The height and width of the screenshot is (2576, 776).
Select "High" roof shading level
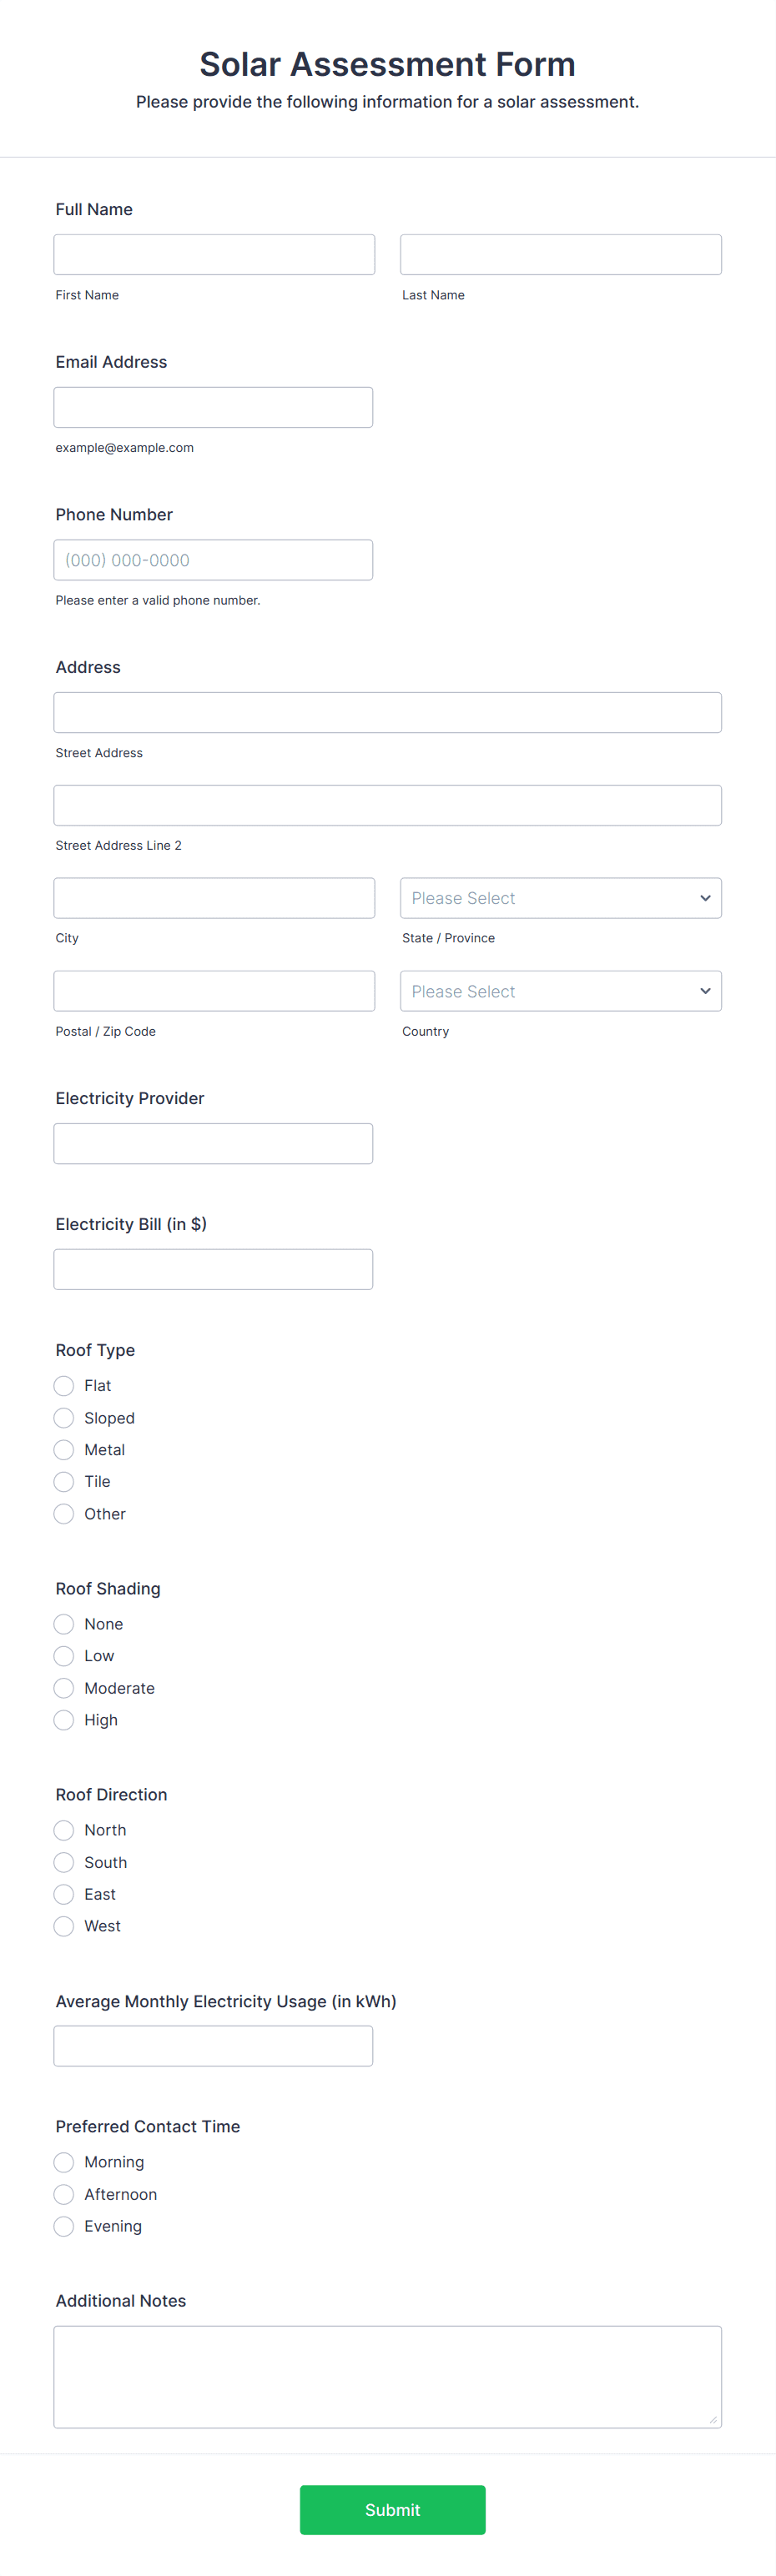coord(63,1720)
